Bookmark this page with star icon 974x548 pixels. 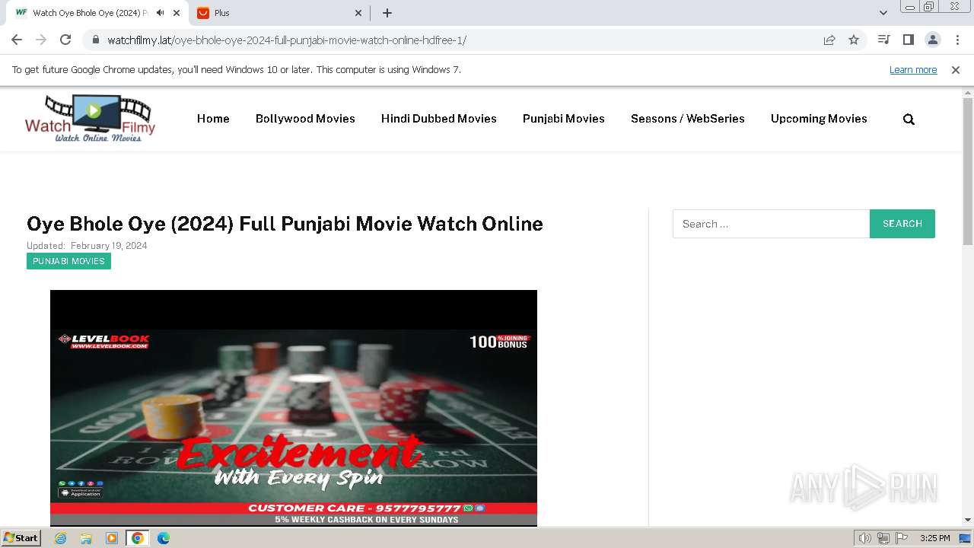(854, 40)
